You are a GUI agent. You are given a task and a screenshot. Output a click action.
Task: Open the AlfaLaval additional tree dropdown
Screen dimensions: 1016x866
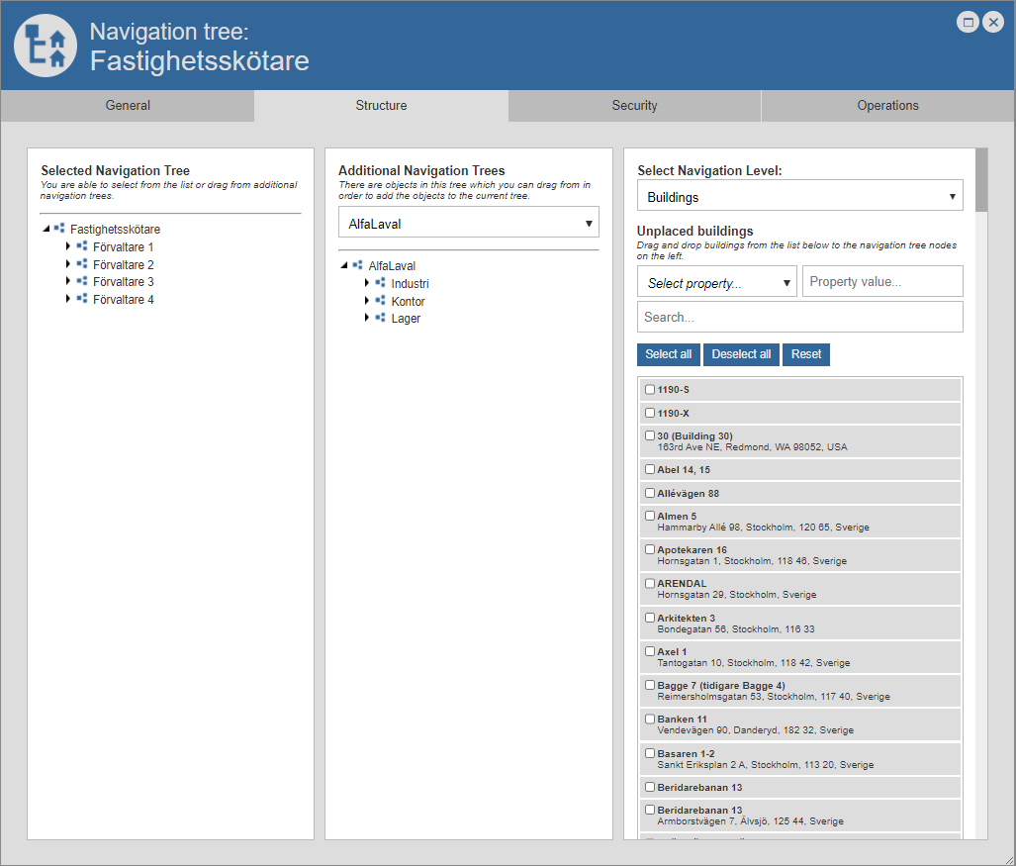[469, 223]
